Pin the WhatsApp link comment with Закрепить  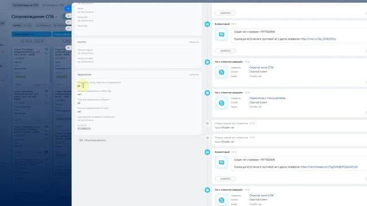click(x=225, y=179)
